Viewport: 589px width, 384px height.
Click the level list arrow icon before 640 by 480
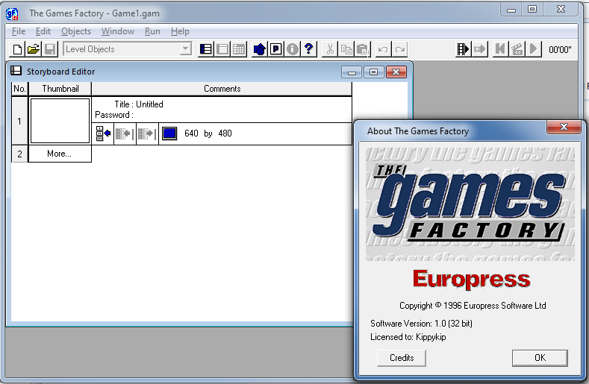pos(103,133)
